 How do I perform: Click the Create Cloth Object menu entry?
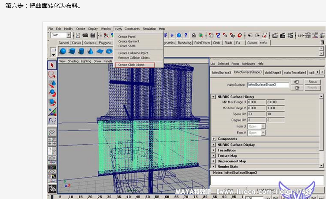pyautogui.click(x=131, y=65)
